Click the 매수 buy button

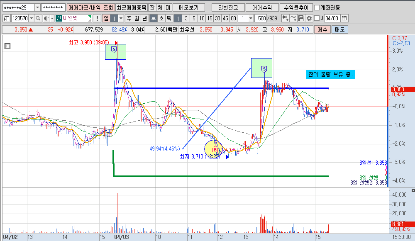tap(322, 29)
